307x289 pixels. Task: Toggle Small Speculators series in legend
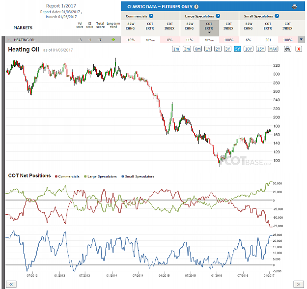138,176
